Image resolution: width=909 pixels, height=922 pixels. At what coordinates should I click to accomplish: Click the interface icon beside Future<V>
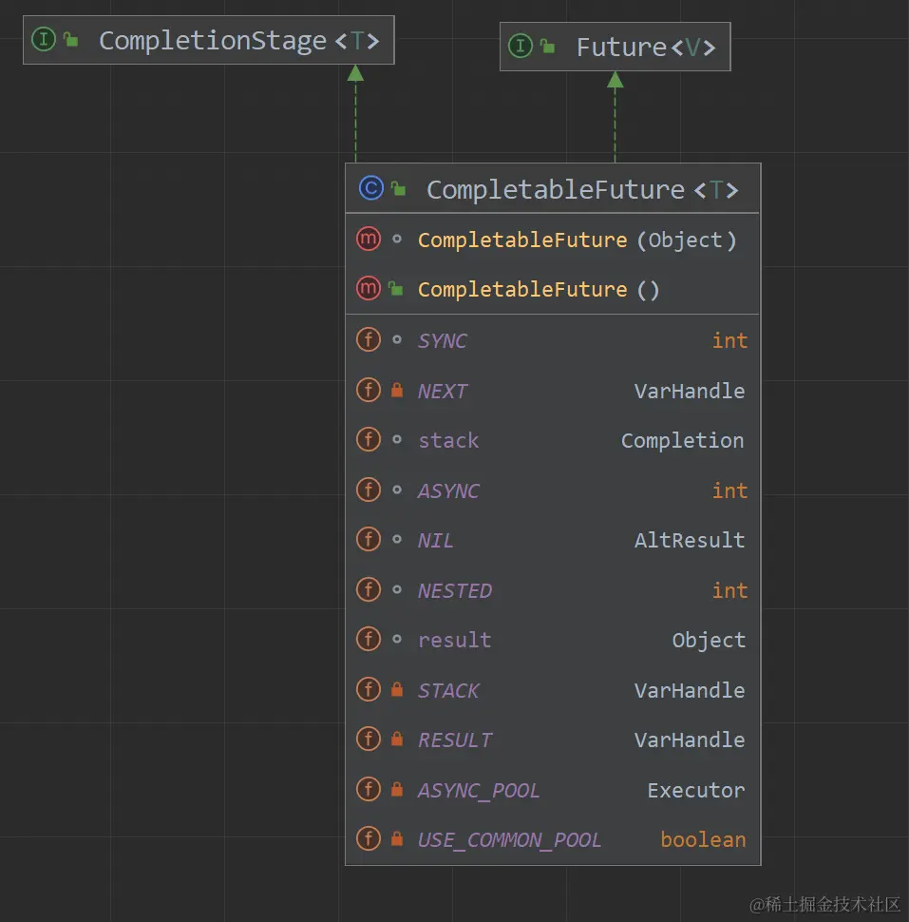[x=520, y=46]
